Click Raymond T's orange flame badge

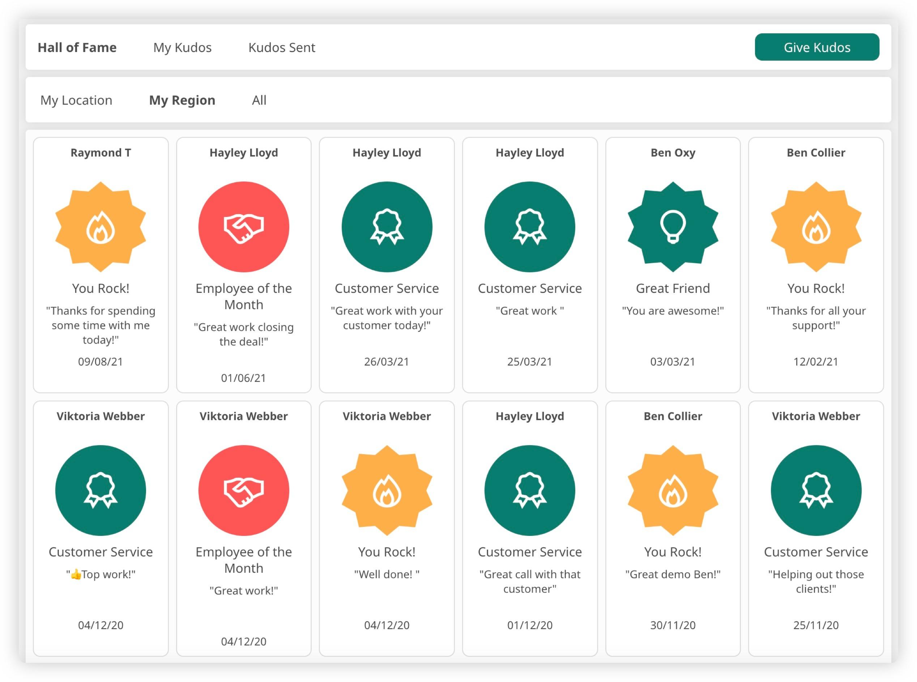pyautogui.click(x=100, y=227)
